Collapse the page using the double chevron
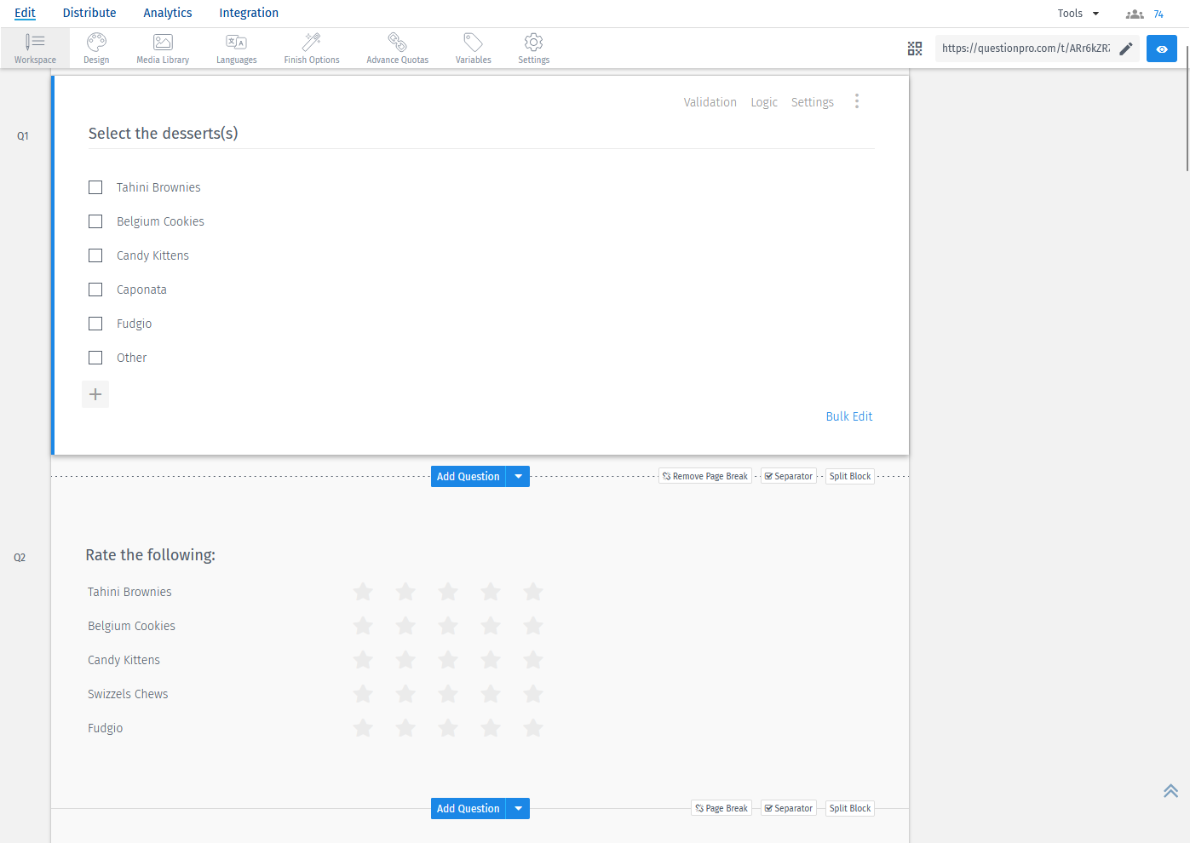 (x=1170, y=790)
